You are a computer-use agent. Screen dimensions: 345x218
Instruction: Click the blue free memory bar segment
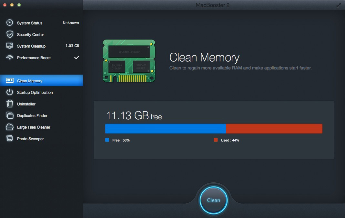pos(165,129)
